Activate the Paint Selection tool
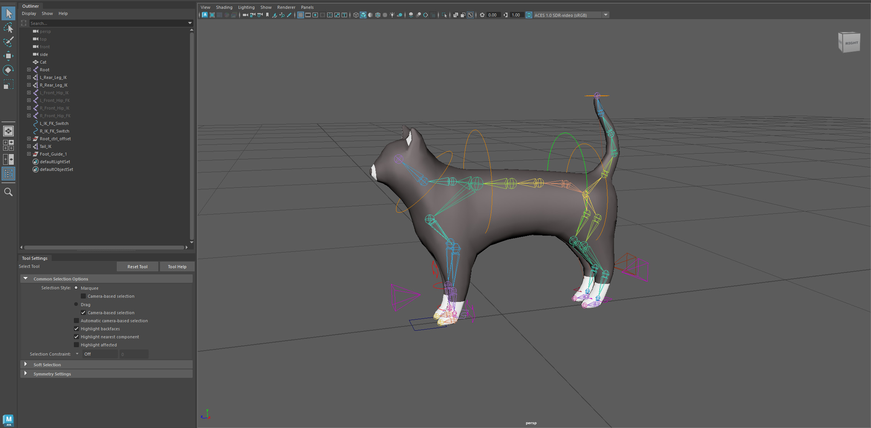This screenshot has width=871, height=428. tap(8, 42)
